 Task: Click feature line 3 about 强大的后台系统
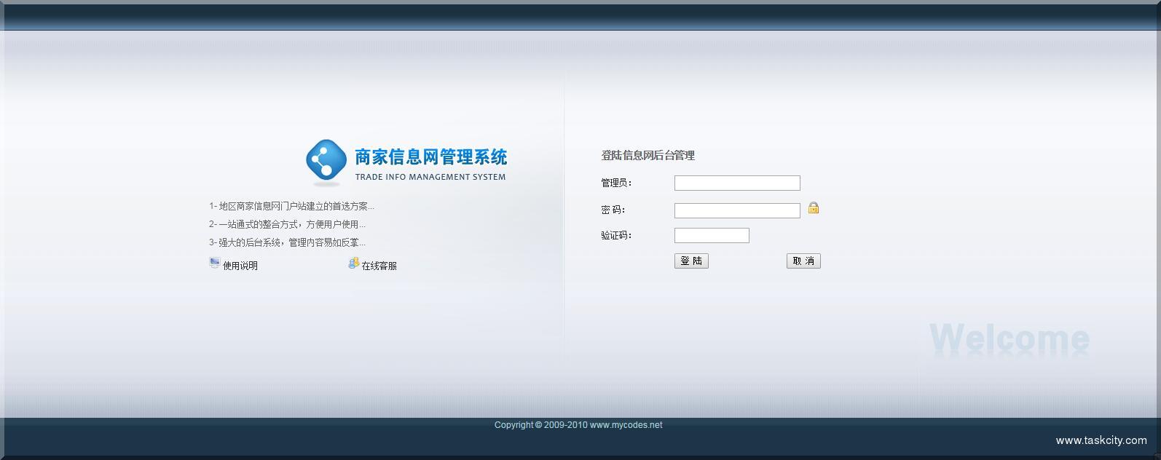(287, 242)
